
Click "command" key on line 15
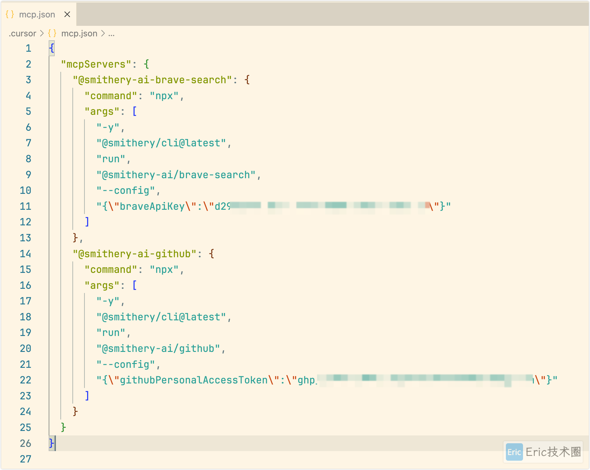[x=111, y=270]
